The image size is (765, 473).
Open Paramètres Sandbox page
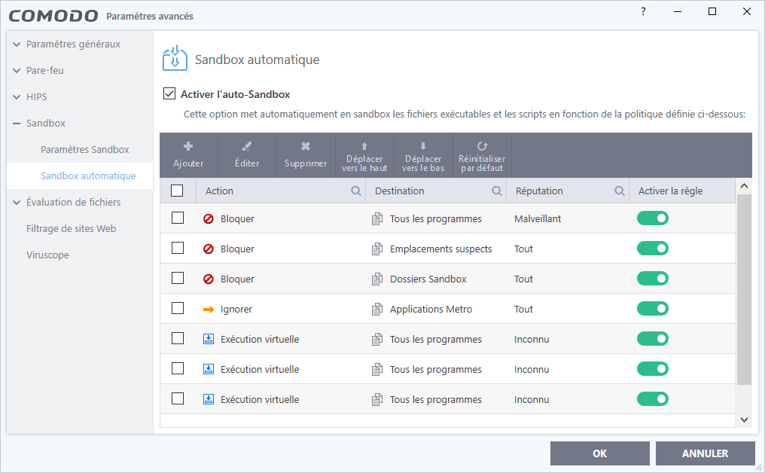tap(85, 149)
